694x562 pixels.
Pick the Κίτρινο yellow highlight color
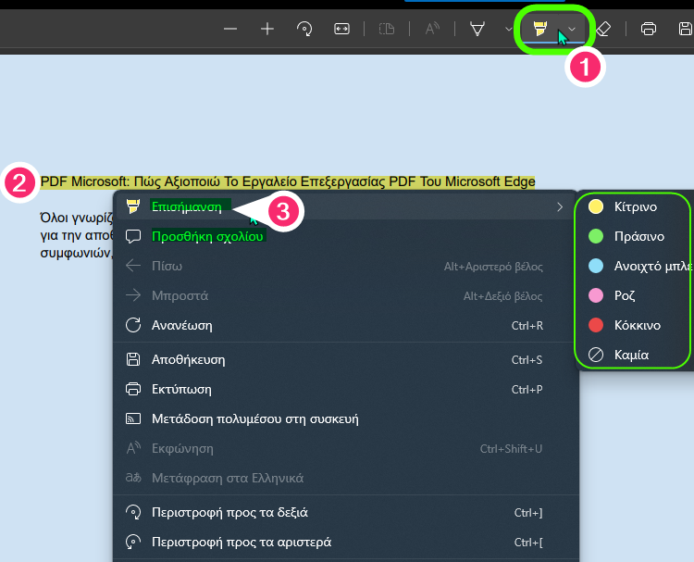click(635, 206)
